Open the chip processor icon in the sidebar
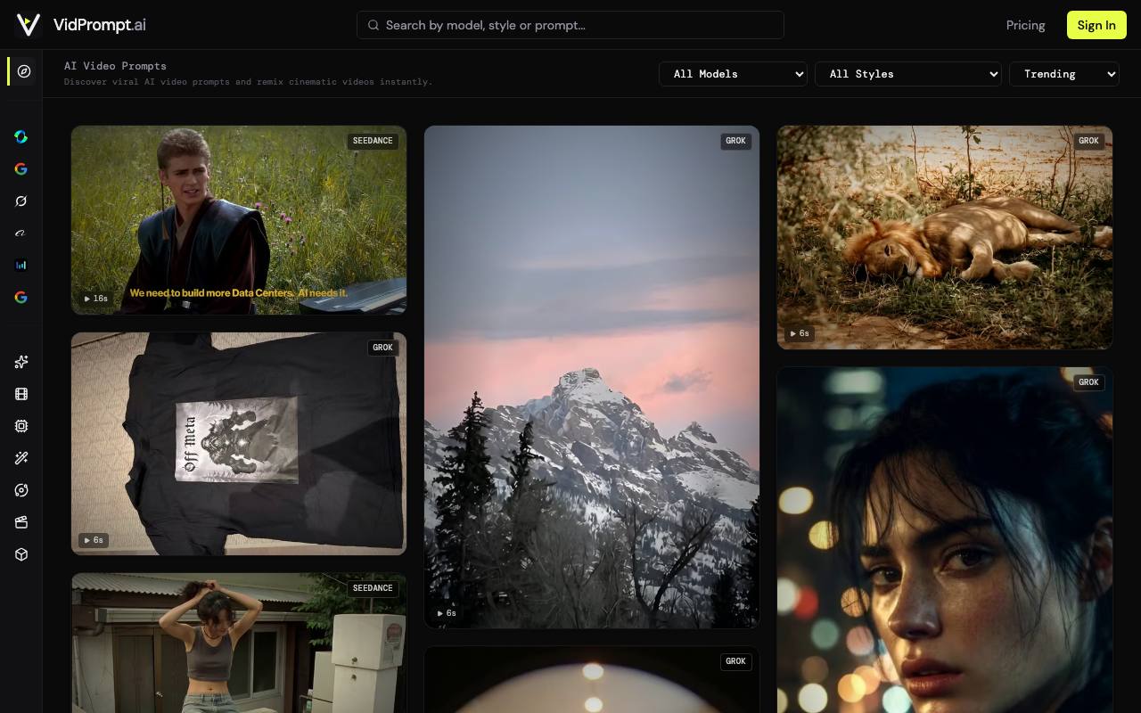The width and height of the screenshot is (1141, 713). click(21, 426)
